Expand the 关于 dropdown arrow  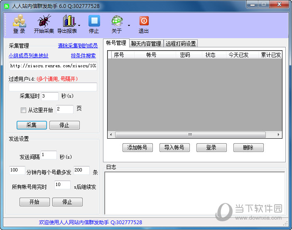129,25
